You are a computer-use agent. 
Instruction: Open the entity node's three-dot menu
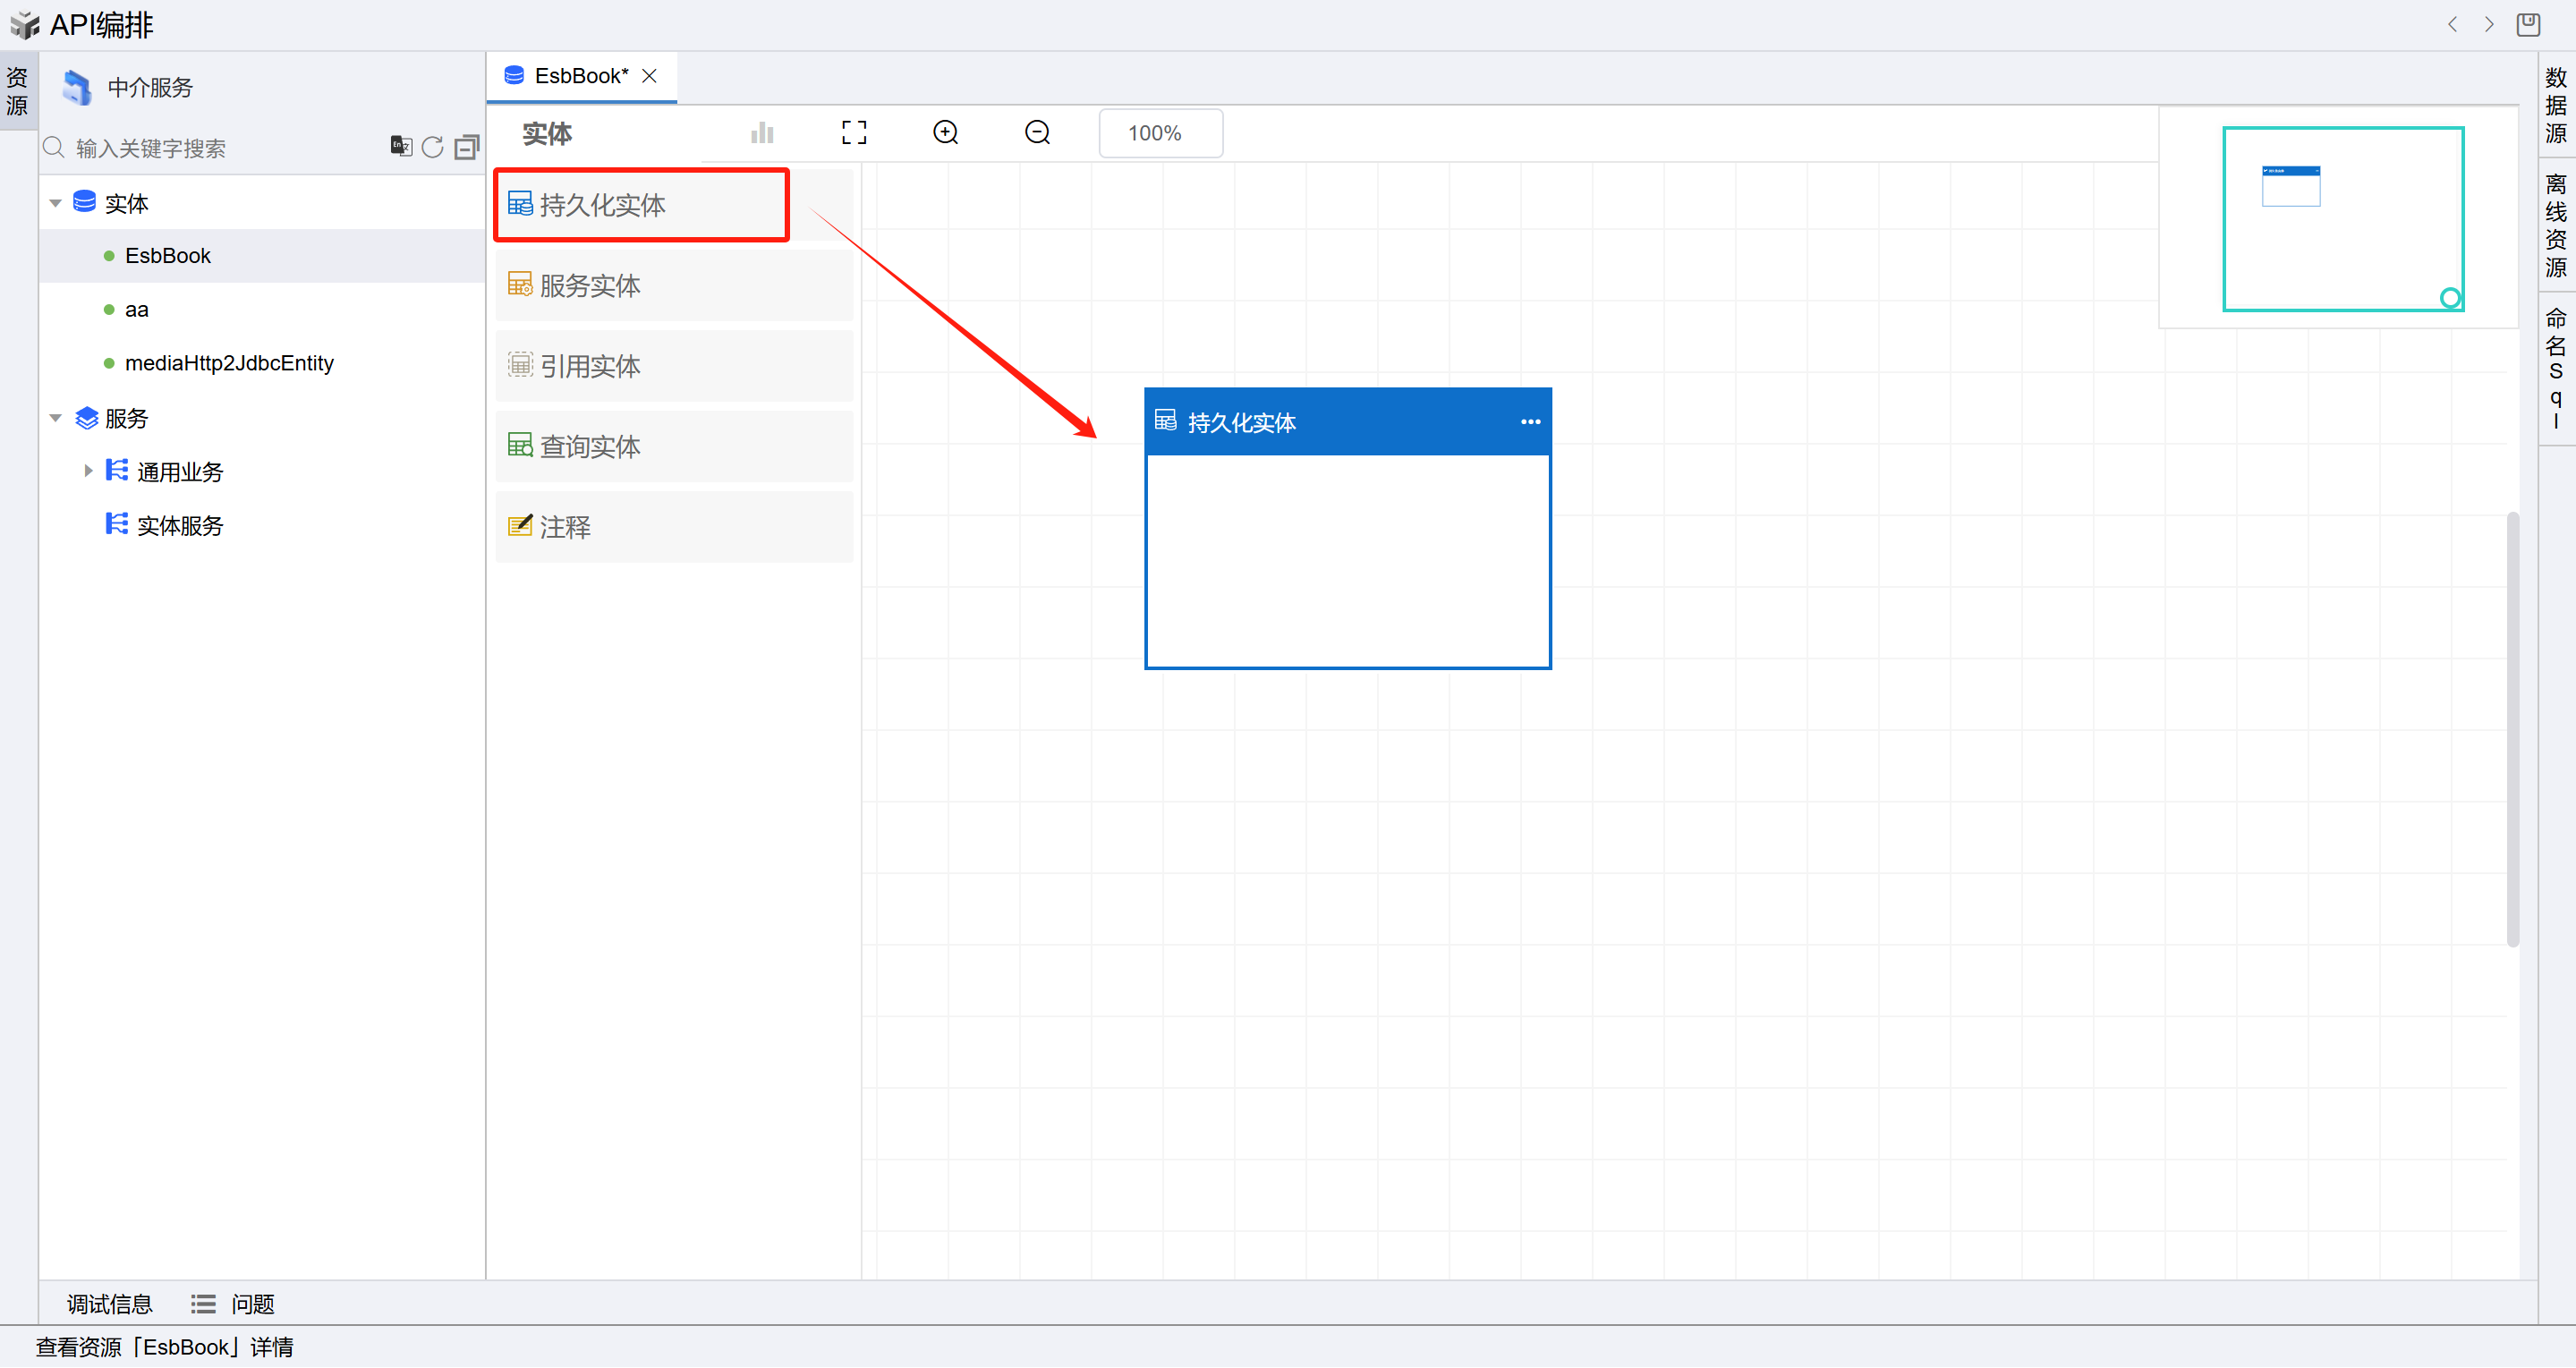point(1529,422)
